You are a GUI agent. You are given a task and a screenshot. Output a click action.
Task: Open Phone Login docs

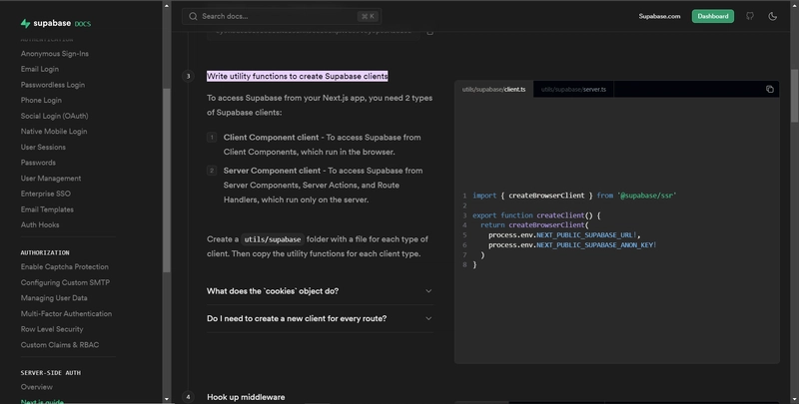tap(41, 100)
